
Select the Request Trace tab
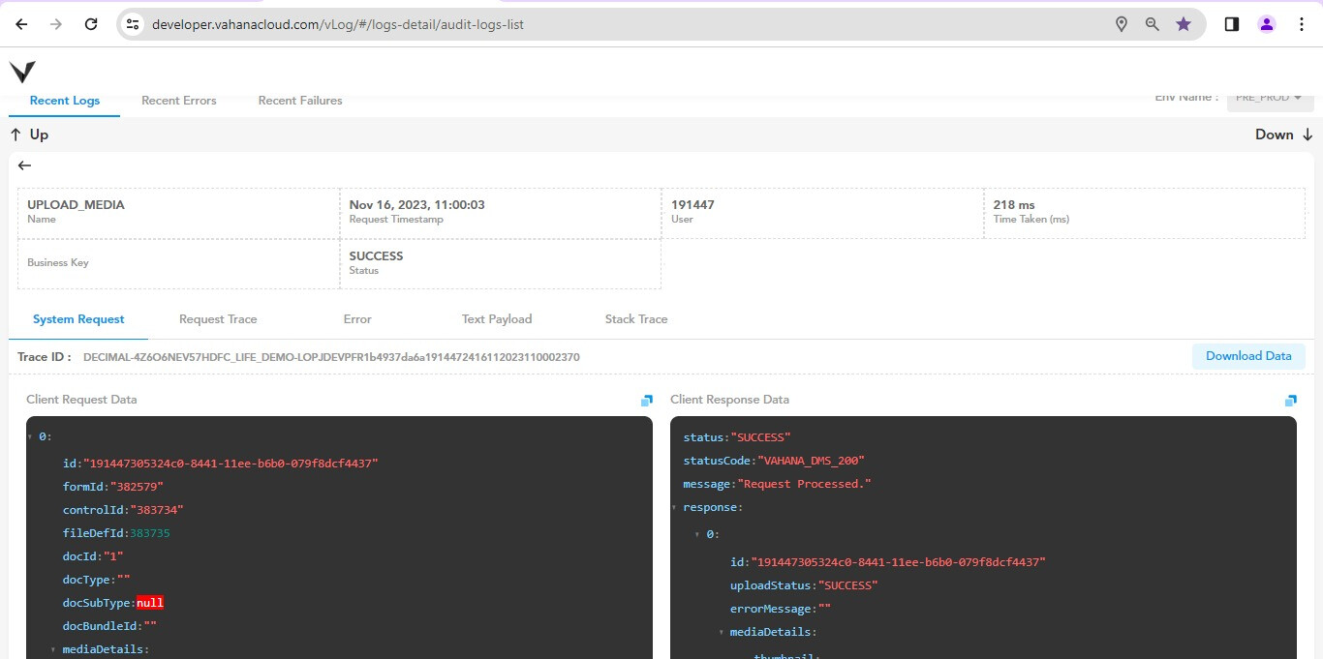[218, 319]
